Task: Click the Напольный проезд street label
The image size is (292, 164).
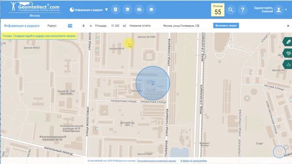Action: [58, 151]
